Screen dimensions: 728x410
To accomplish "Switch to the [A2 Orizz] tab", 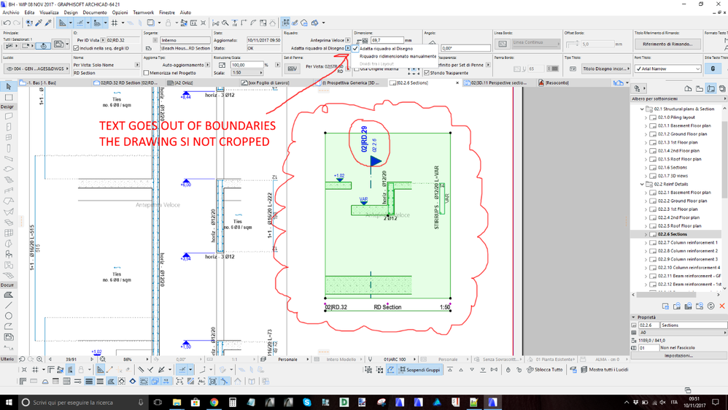I will 183,82.
